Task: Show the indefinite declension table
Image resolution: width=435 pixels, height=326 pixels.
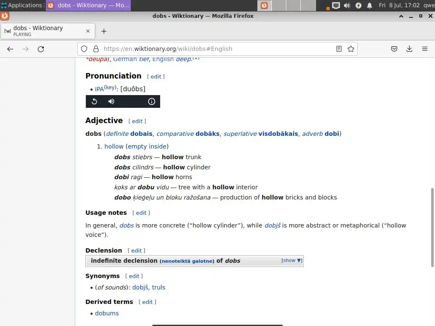Action: click(291, 261)
